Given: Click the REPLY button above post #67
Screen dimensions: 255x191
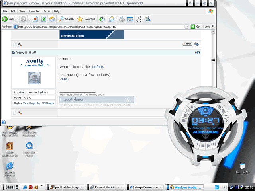Looking at the screenshot, I should click(188, 44).
